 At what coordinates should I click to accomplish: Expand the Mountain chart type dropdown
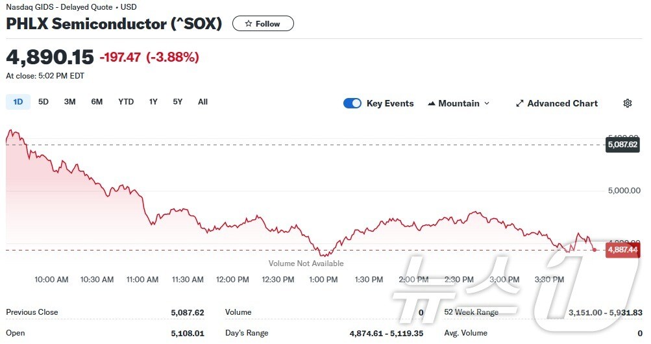pos(487,103)
